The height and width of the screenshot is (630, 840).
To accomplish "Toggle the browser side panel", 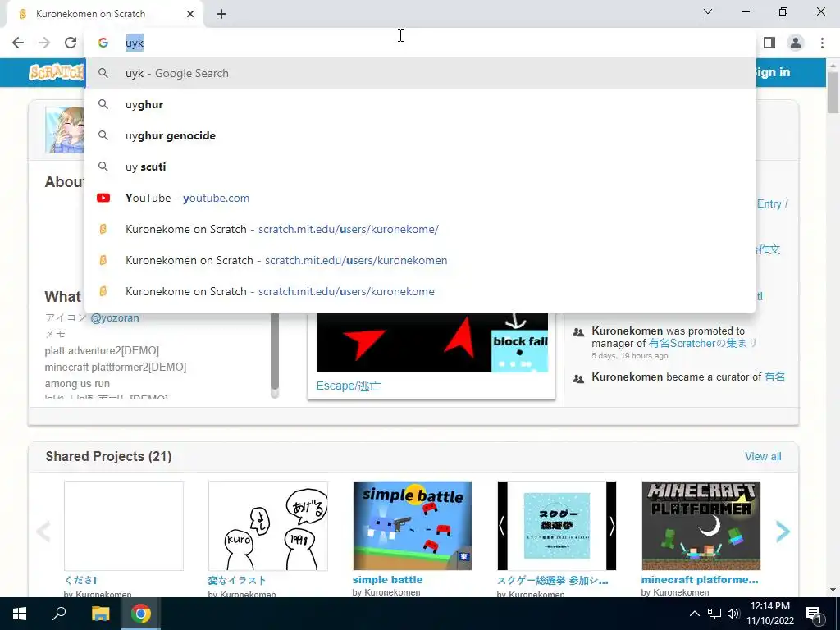I will (769, 43).
